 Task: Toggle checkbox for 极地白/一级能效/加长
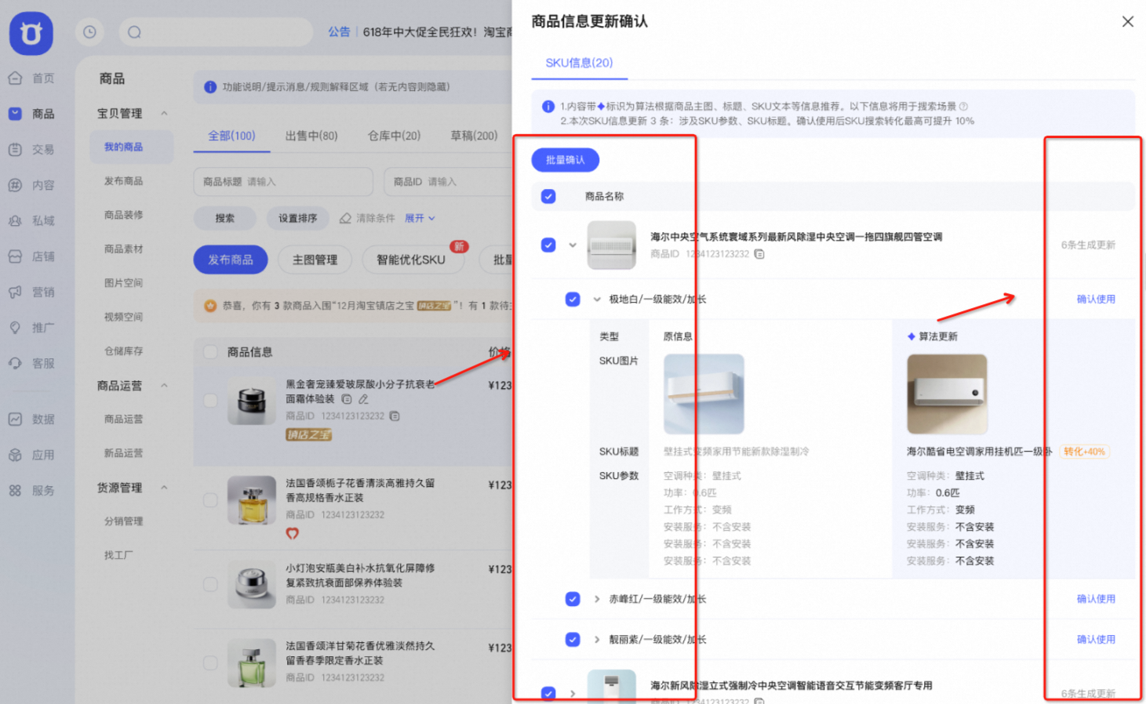[573, 299]
